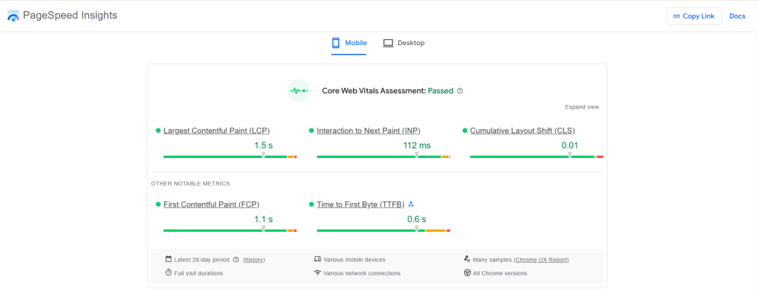Click the Chrome icon beside All Chrome versions
This screenshot has height=296, width=758.
(x=467, y=273)
